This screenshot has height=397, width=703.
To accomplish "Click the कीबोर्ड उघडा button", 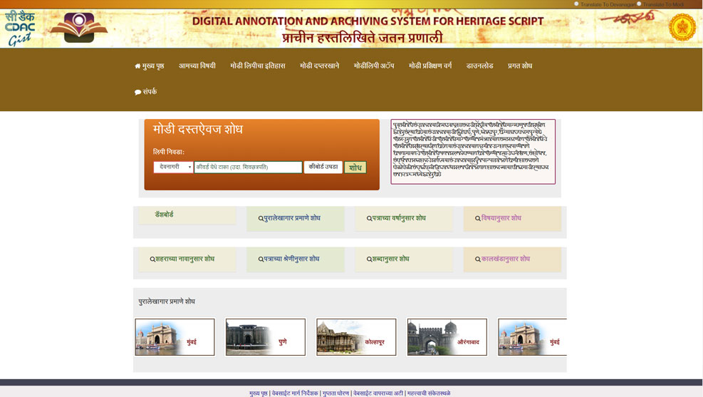I will (x=323, y=167).
